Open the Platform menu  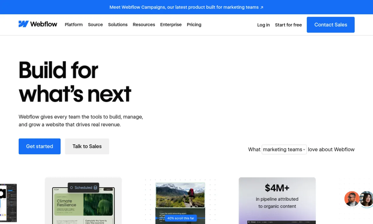pos(74,24)
